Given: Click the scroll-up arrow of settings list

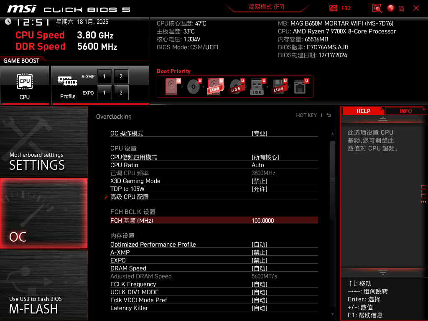Looking at the screenshot, I should [x=332, y=133].
